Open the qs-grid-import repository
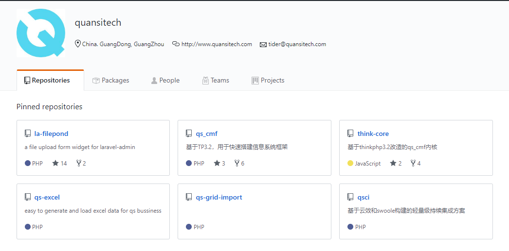The height and width of the screenshot is (251, 509). tap(218, 197)
